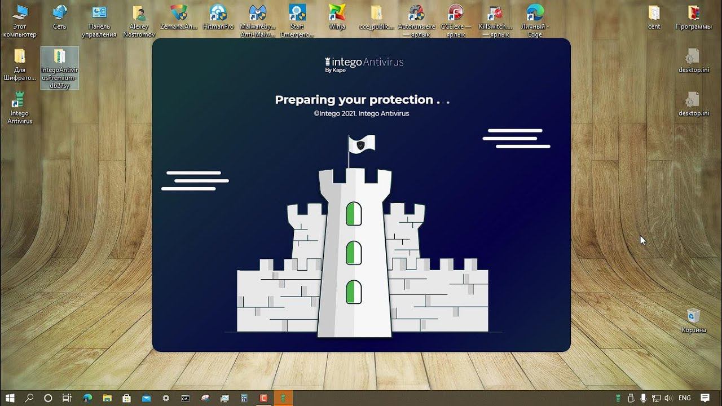Open Settings gear on the taskbar
This screenshot has width=722, height=406.
(166, 398)
